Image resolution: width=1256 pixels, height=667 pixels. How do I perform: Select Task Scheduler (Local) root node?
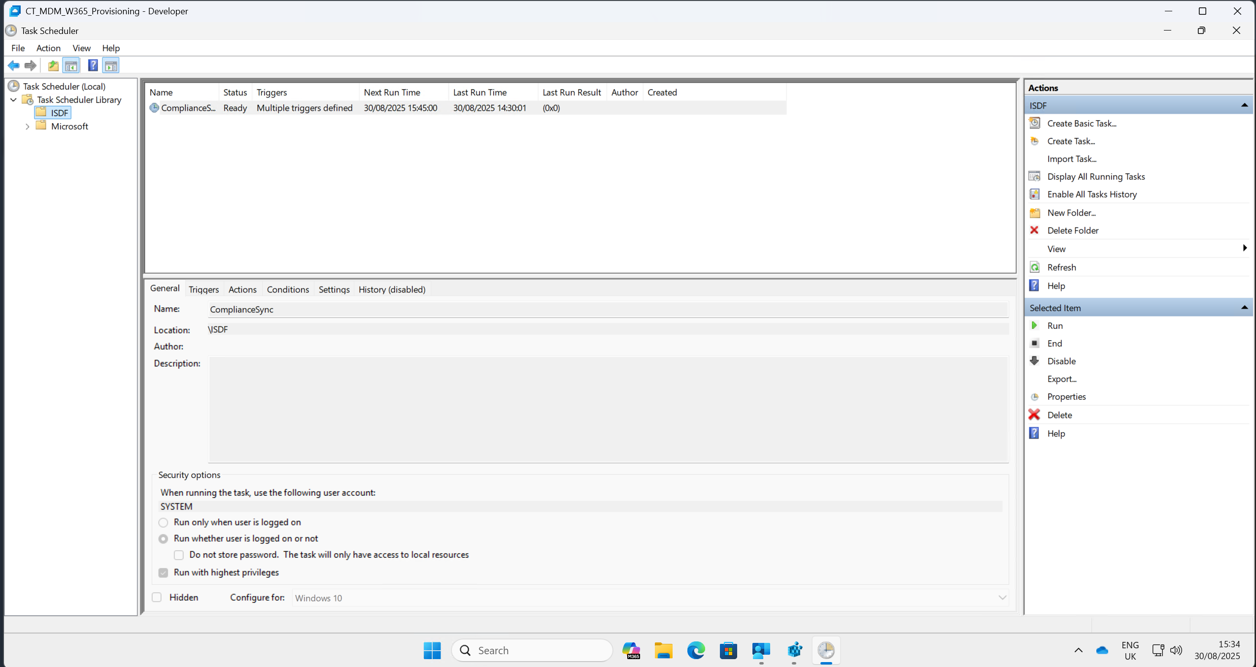[x=64, y=86]
